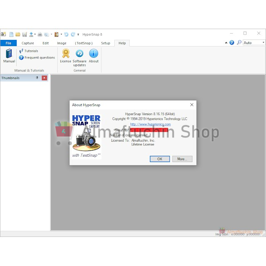The height and width of the screenshot is (266, 266).
Task: Open the hyperionics.com link
Action: [x=150, y=124]
